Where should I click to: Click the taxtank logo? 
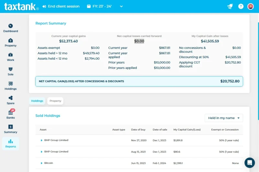coord(21,6)
